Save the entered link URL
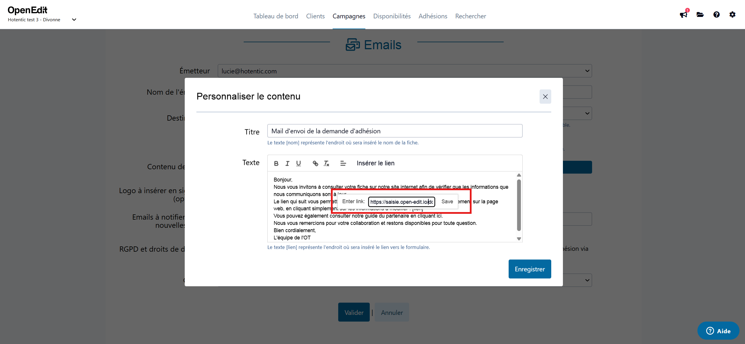 [447, 201]
